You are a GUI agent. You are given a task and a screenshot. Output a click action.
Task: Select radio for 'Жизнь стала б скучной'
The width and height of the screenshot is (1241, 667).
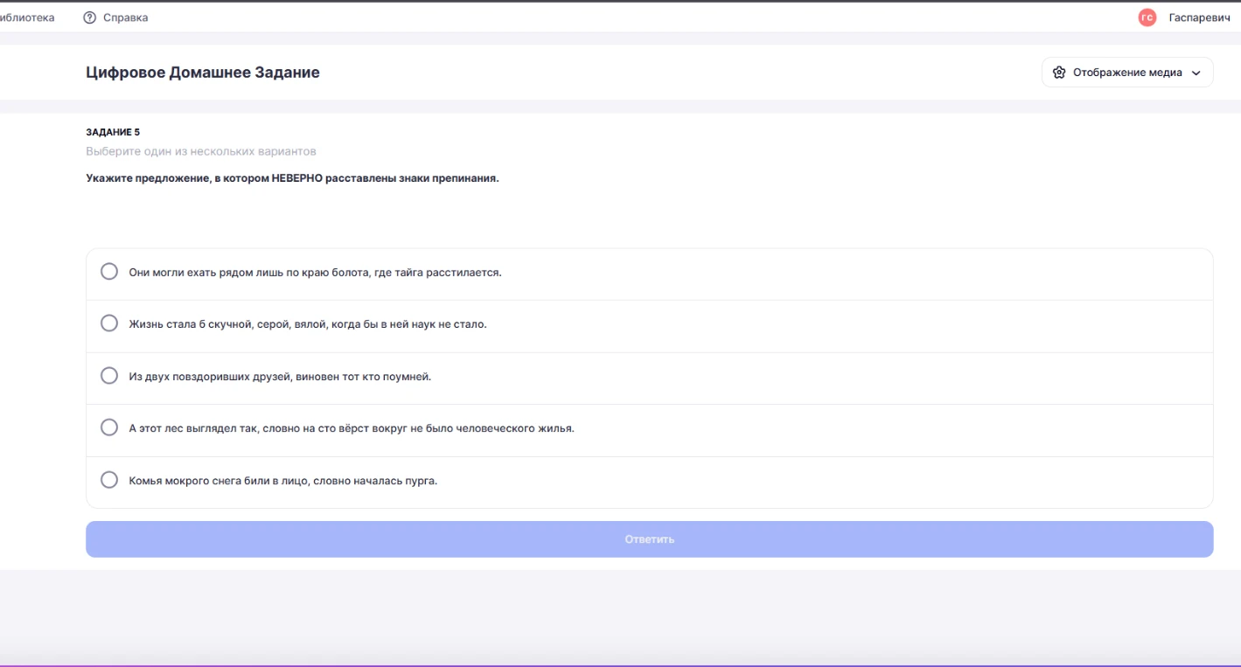[x=109, y=323]
